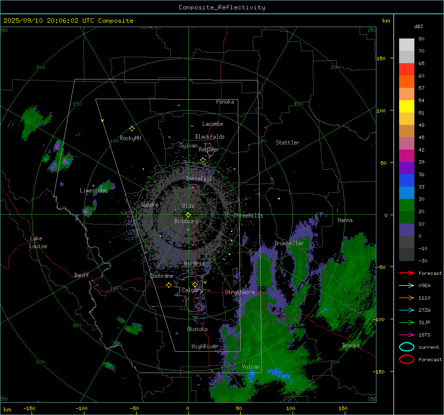Screen dimensions: 444x415
Task: Click the Limestone label
Action: [x=93, y=190]
